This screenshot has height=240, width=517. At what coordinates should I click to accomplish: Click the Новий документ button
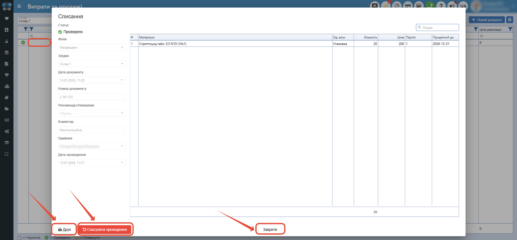(x=487, y=20)
